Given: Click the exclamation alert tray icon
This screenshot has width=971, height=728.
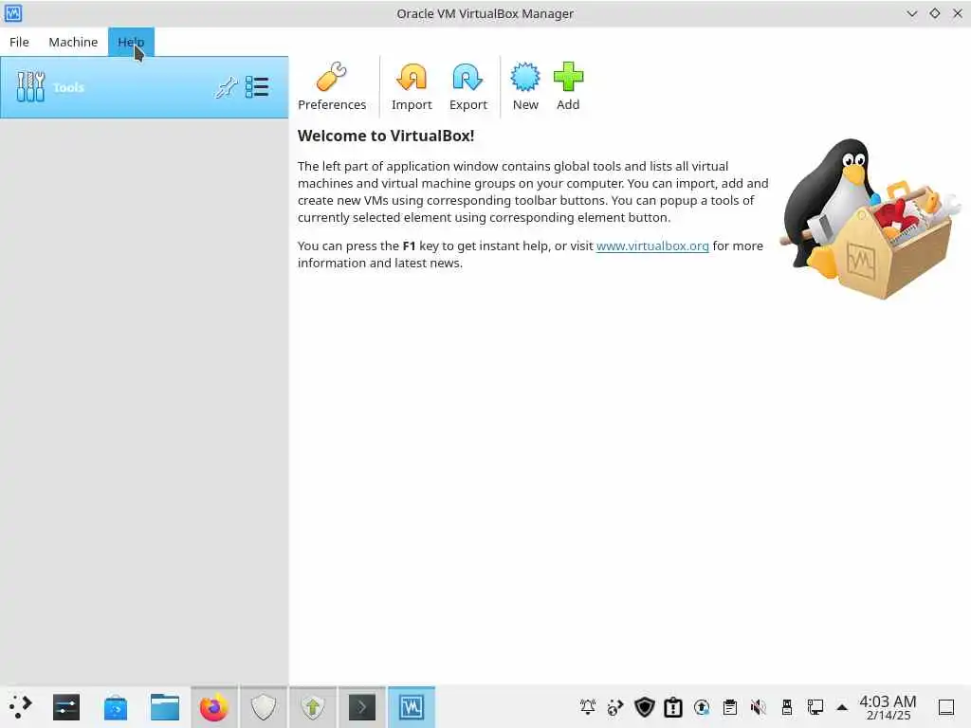Looking at the screenshot, I should pos(673,707).
